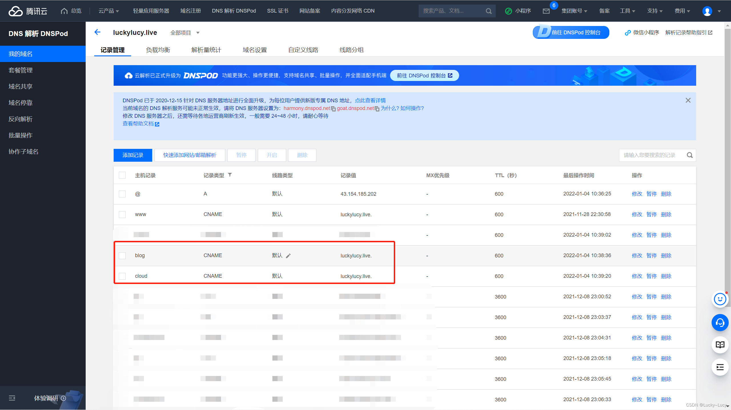Click the add record button
Screen dimensions: 731x410
point(133,155)
